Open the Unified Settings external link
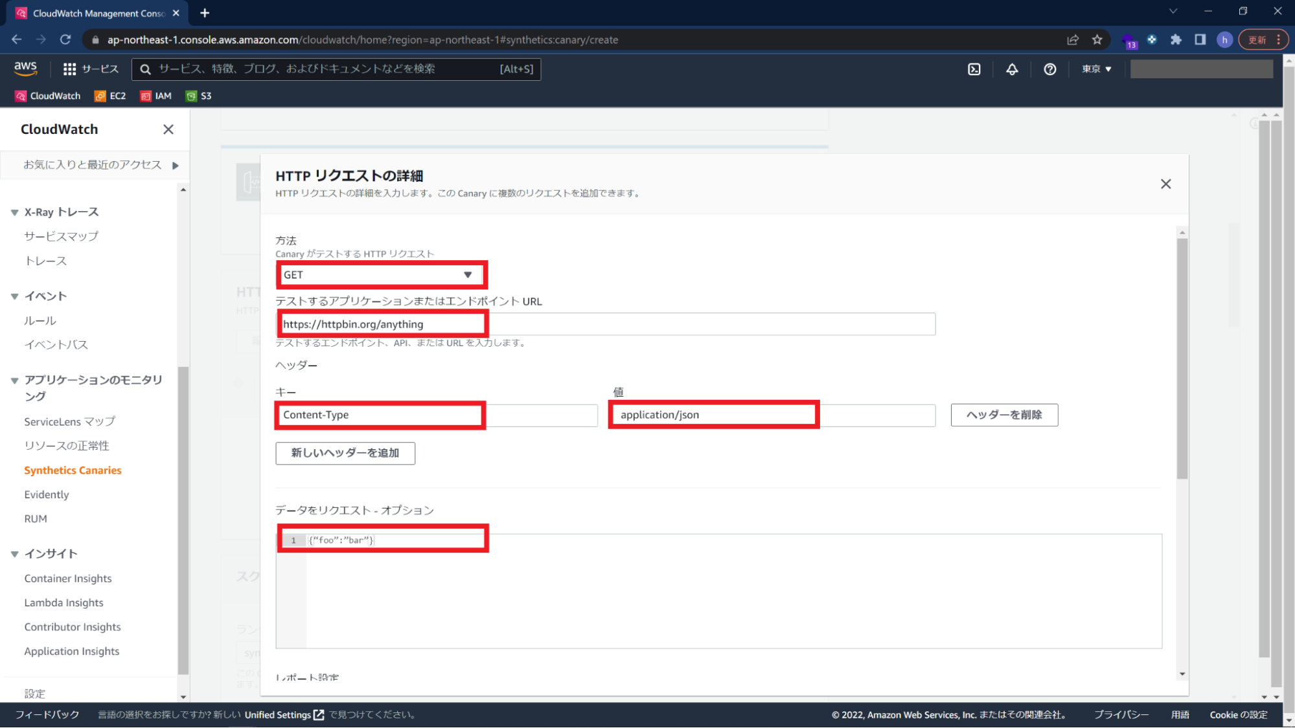 point(284,715)
